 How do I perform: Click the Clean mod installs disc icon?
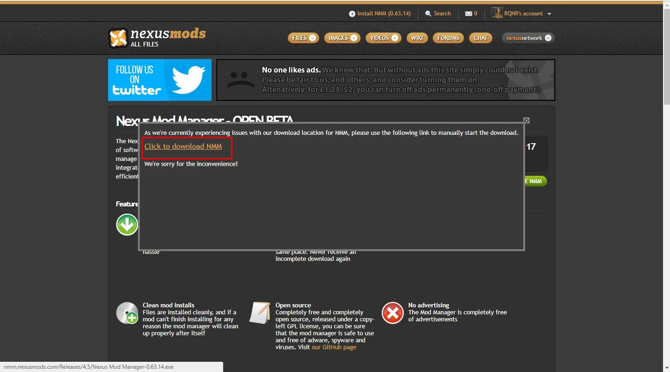coord(127,312)
